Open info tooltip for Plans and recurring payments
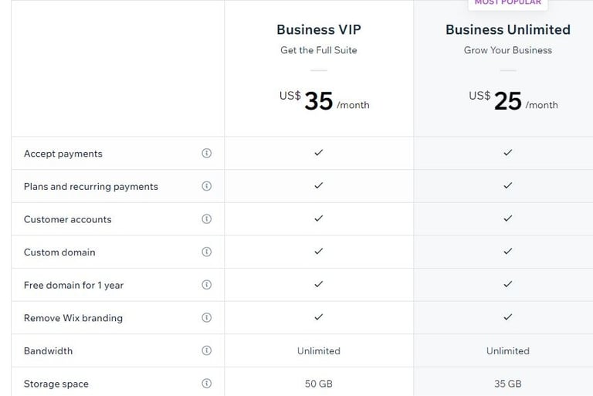593x396 pixels. click(x=206, y=186)
